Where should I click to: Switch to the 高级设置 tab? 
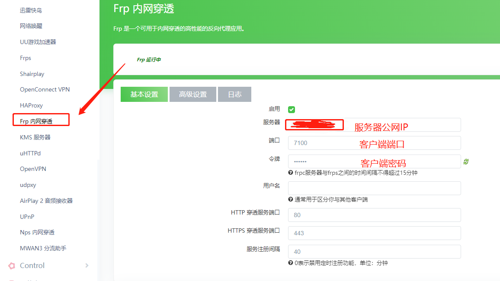point(193,94)
